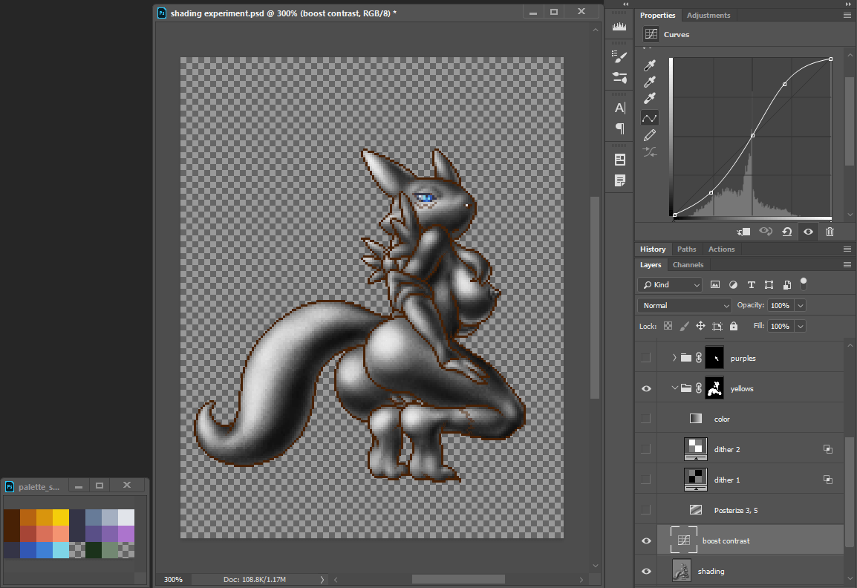Hide the shading layer
Viewport: 857px width, 588px height.
click(x=646, y=571)
